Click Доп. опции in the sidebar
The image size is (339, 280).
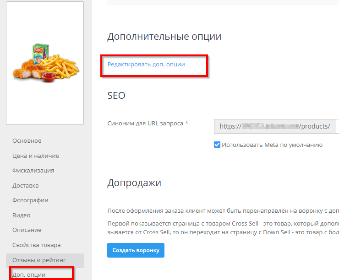pyautogui.click(x=28, y=275)
